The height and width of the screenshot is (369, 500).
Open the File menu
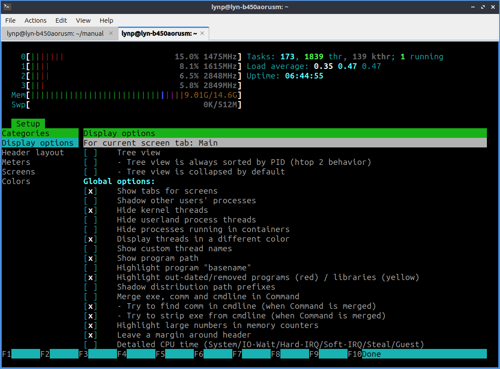(10, 20)
